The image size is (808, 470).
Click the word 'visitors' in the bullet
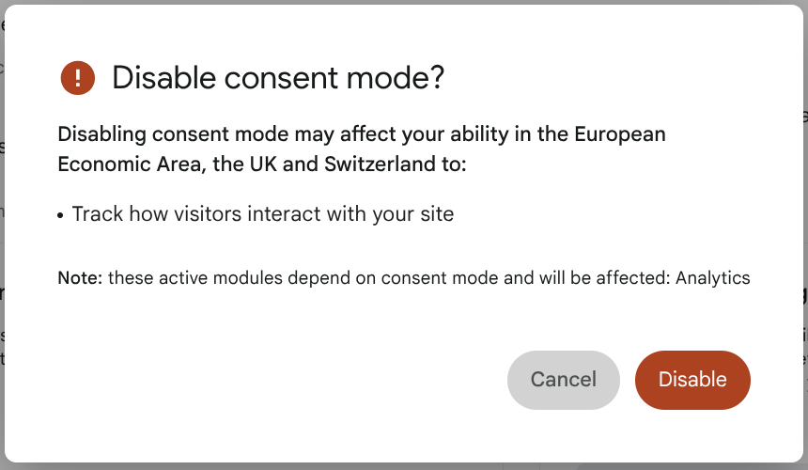[208, 214]
